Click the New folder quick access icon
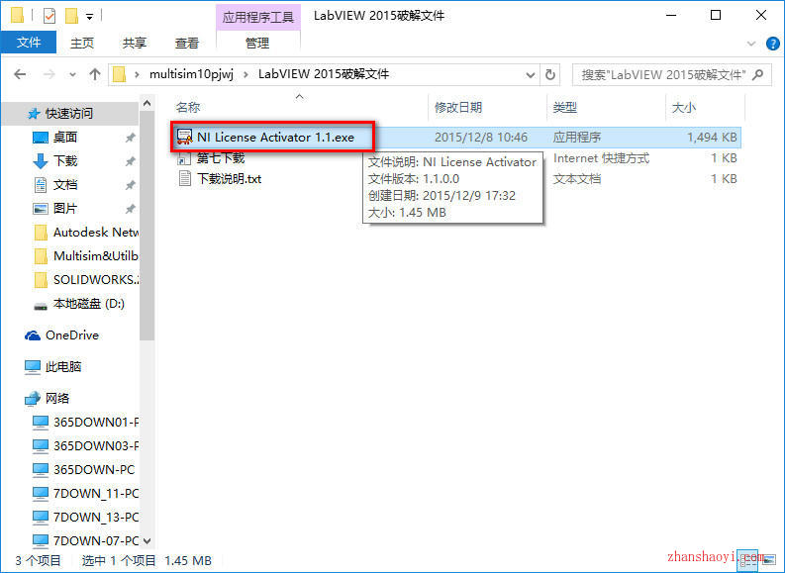Screen dimensions: 785x573 pyautogui.click(x=71, y=16)
